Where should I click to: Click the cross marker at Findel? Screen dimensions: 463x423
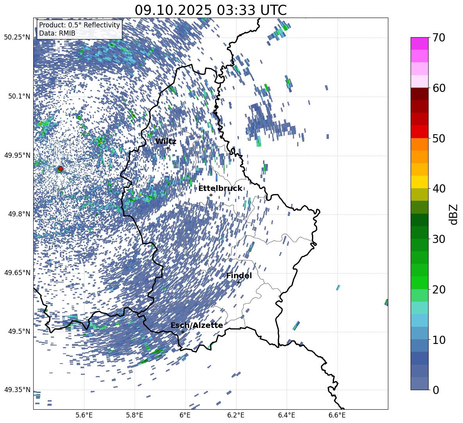click(239, 283)
